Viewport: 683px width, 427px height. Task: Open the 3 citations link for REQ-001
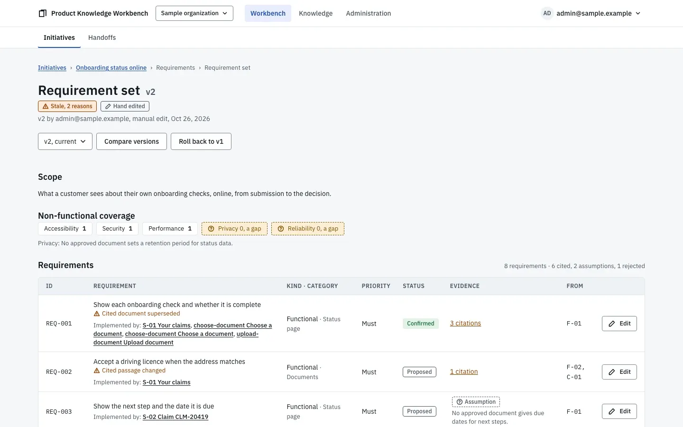pos(465,324)
